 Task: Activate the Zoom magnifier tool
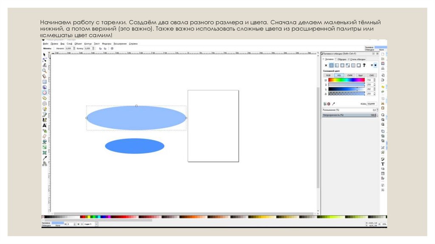(44, 71)
